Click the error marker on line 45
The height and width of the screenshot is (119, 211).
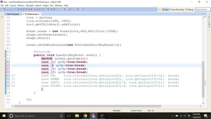coord(6,62)
